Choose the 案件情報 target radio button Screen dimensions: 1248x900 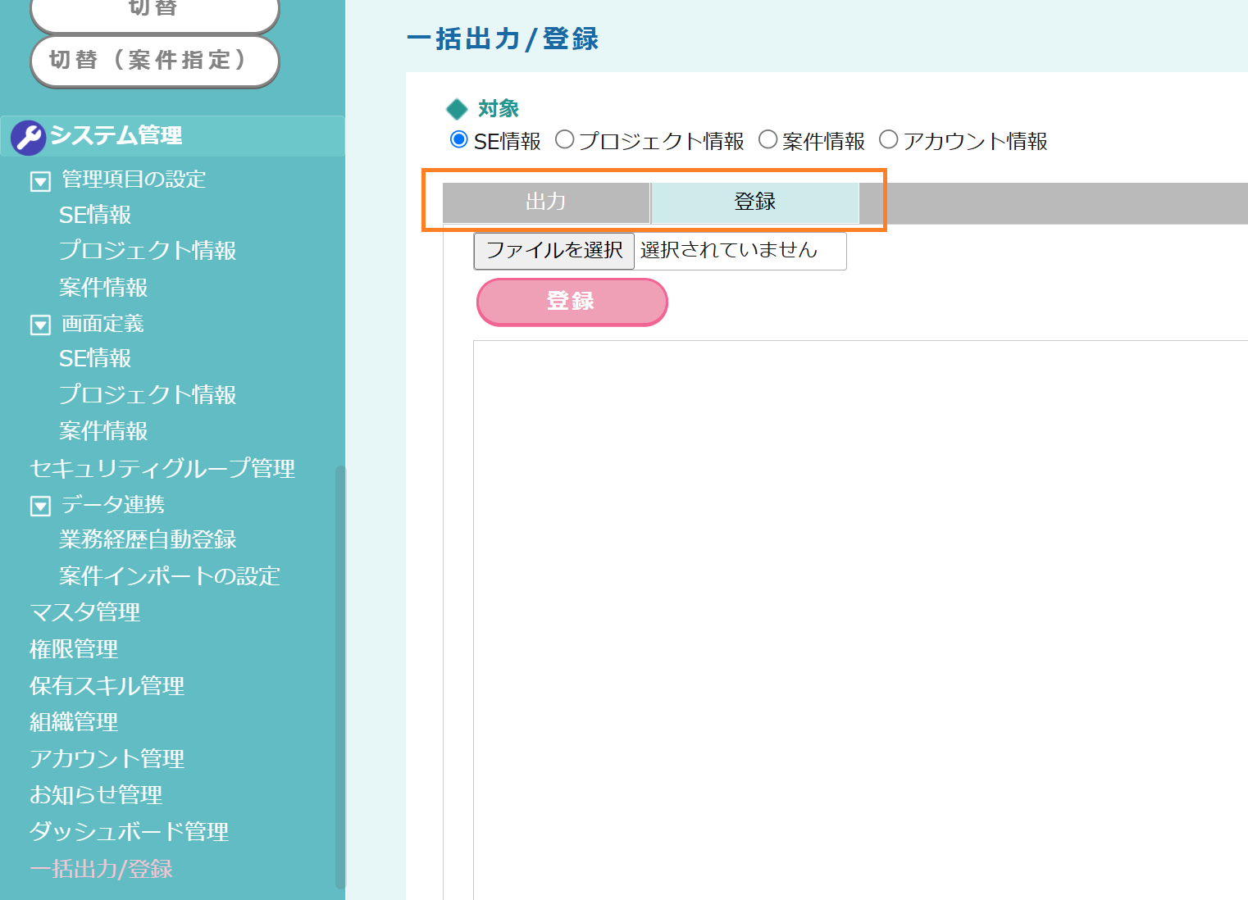(767, 140)
